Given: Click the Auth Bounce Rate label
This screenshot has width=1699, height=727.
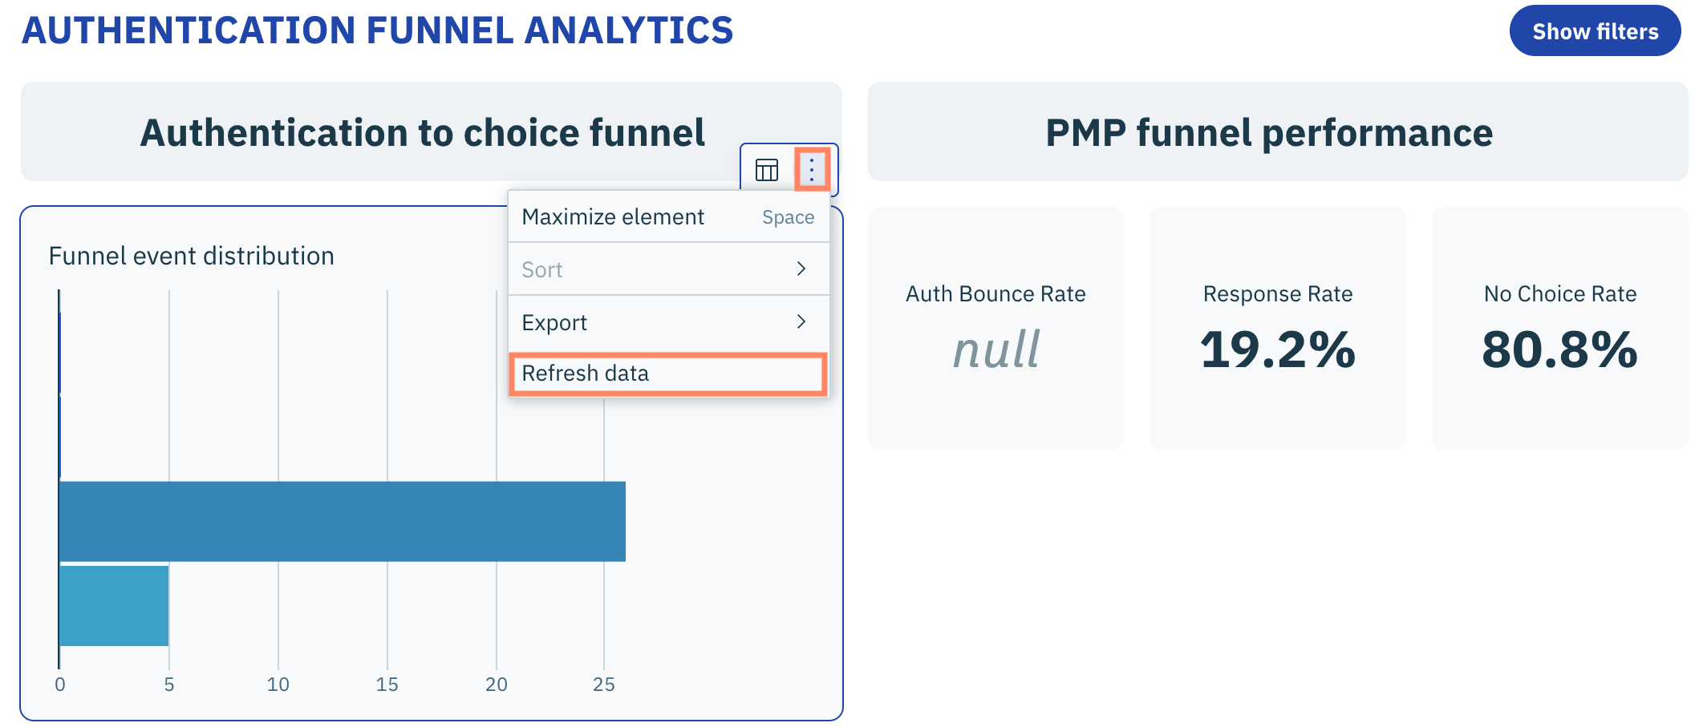Looking at the screenshot, I should point(995,294).
